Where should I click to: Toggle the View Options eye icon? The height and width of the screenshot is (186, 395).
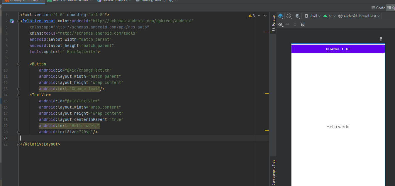pos(281,25)
